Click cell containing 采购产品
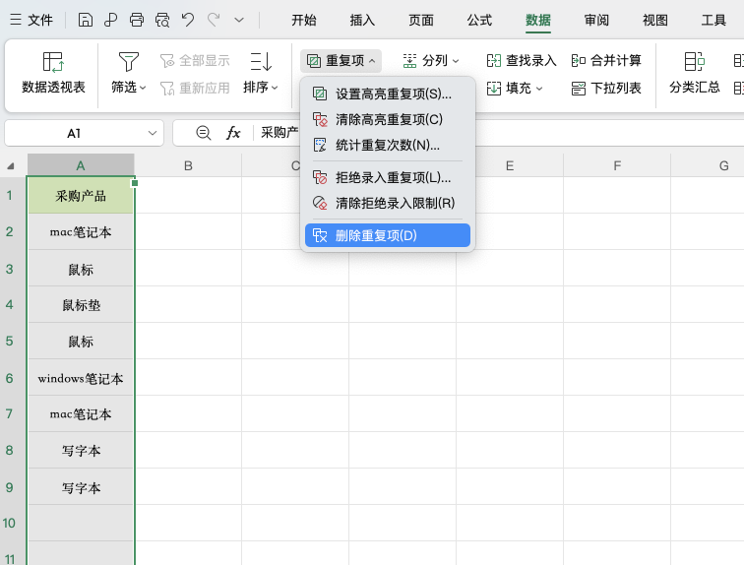 click(81, 196)
